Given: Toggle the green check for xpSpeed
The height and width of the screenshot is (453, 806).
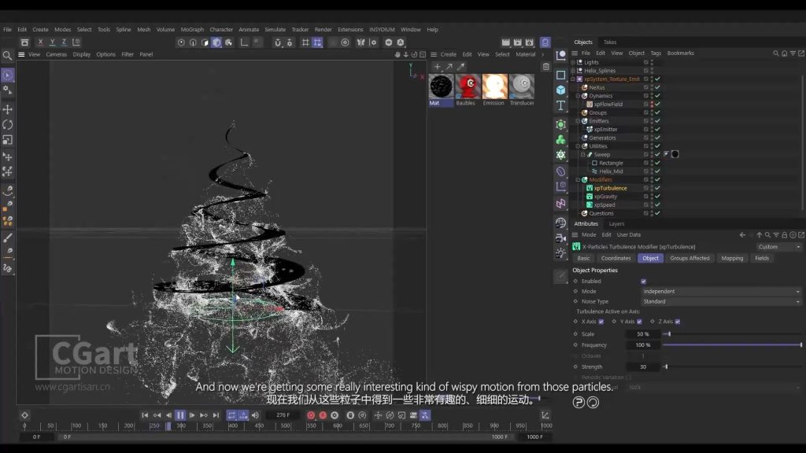Looking at the screenshot, I should pyautogui.click(x=657, y=205).
